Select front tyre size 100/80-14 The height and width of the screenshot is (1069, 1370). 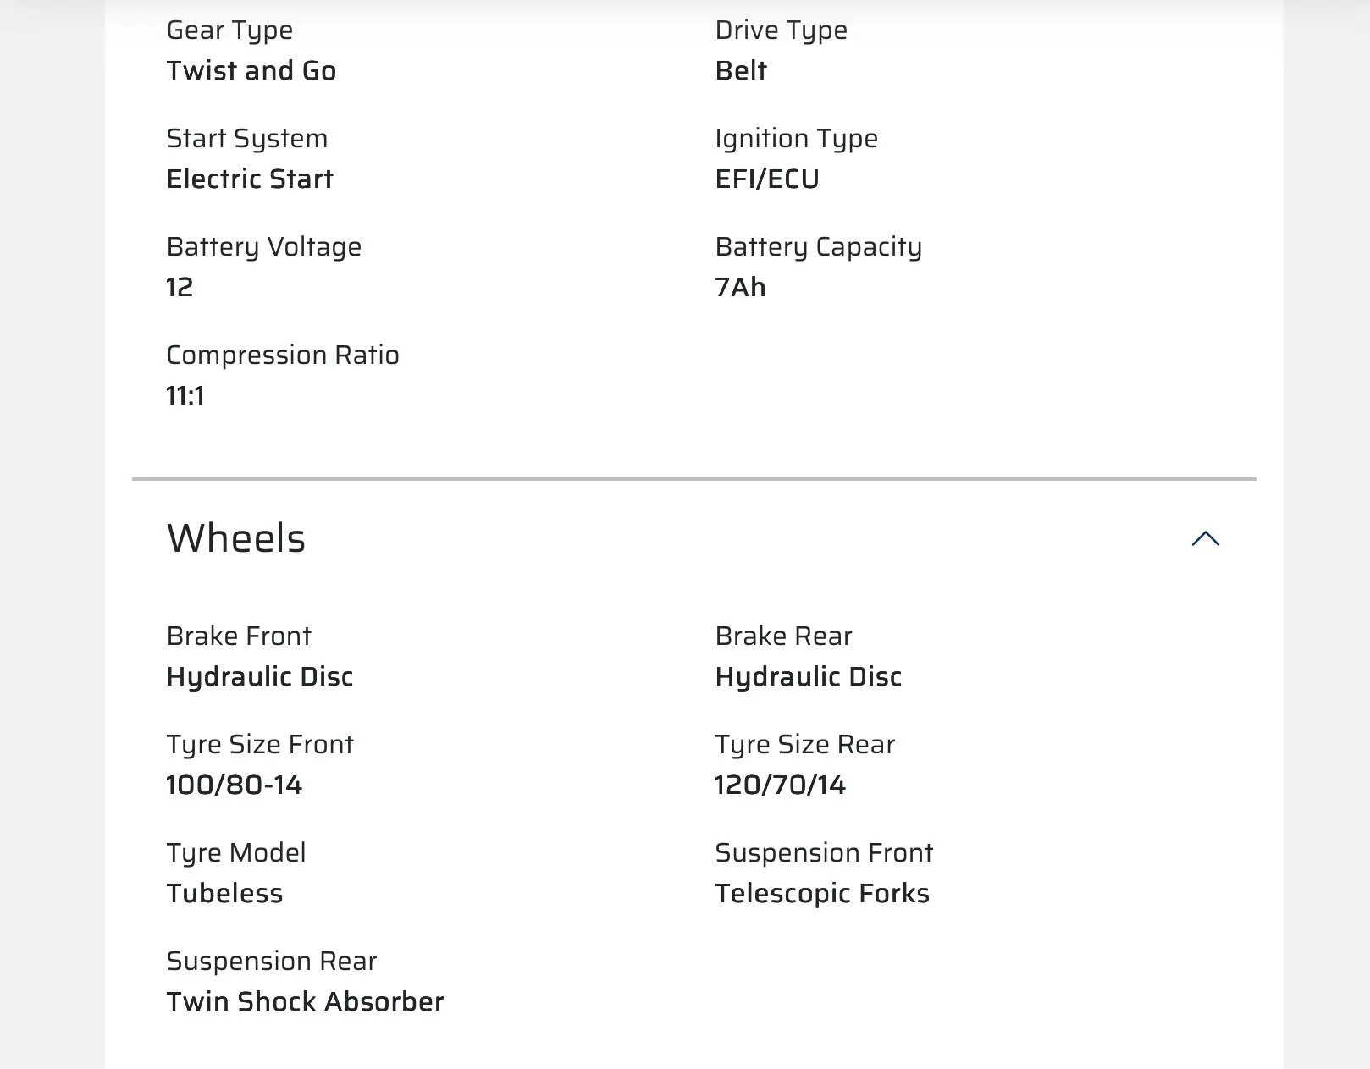click(x=235, y=785)
